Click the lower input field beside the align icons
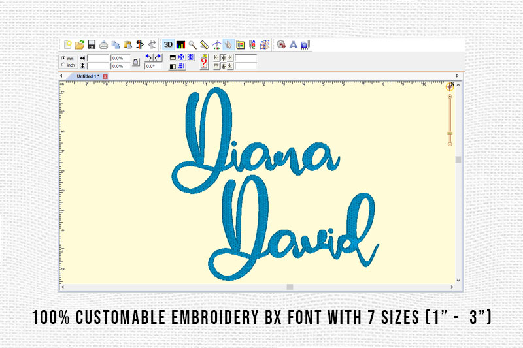Screen dimensions: 523x348 point(246,66)
